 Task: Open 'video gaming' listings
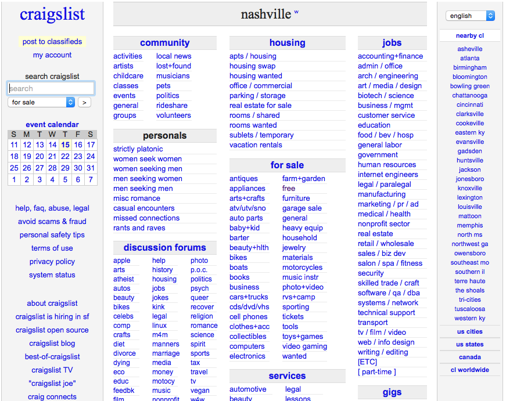pyautogui.click(x=304, y=346)
